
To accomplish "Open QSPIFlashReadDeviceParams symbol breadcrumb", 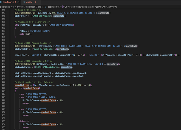I will [x=90, y=7].
